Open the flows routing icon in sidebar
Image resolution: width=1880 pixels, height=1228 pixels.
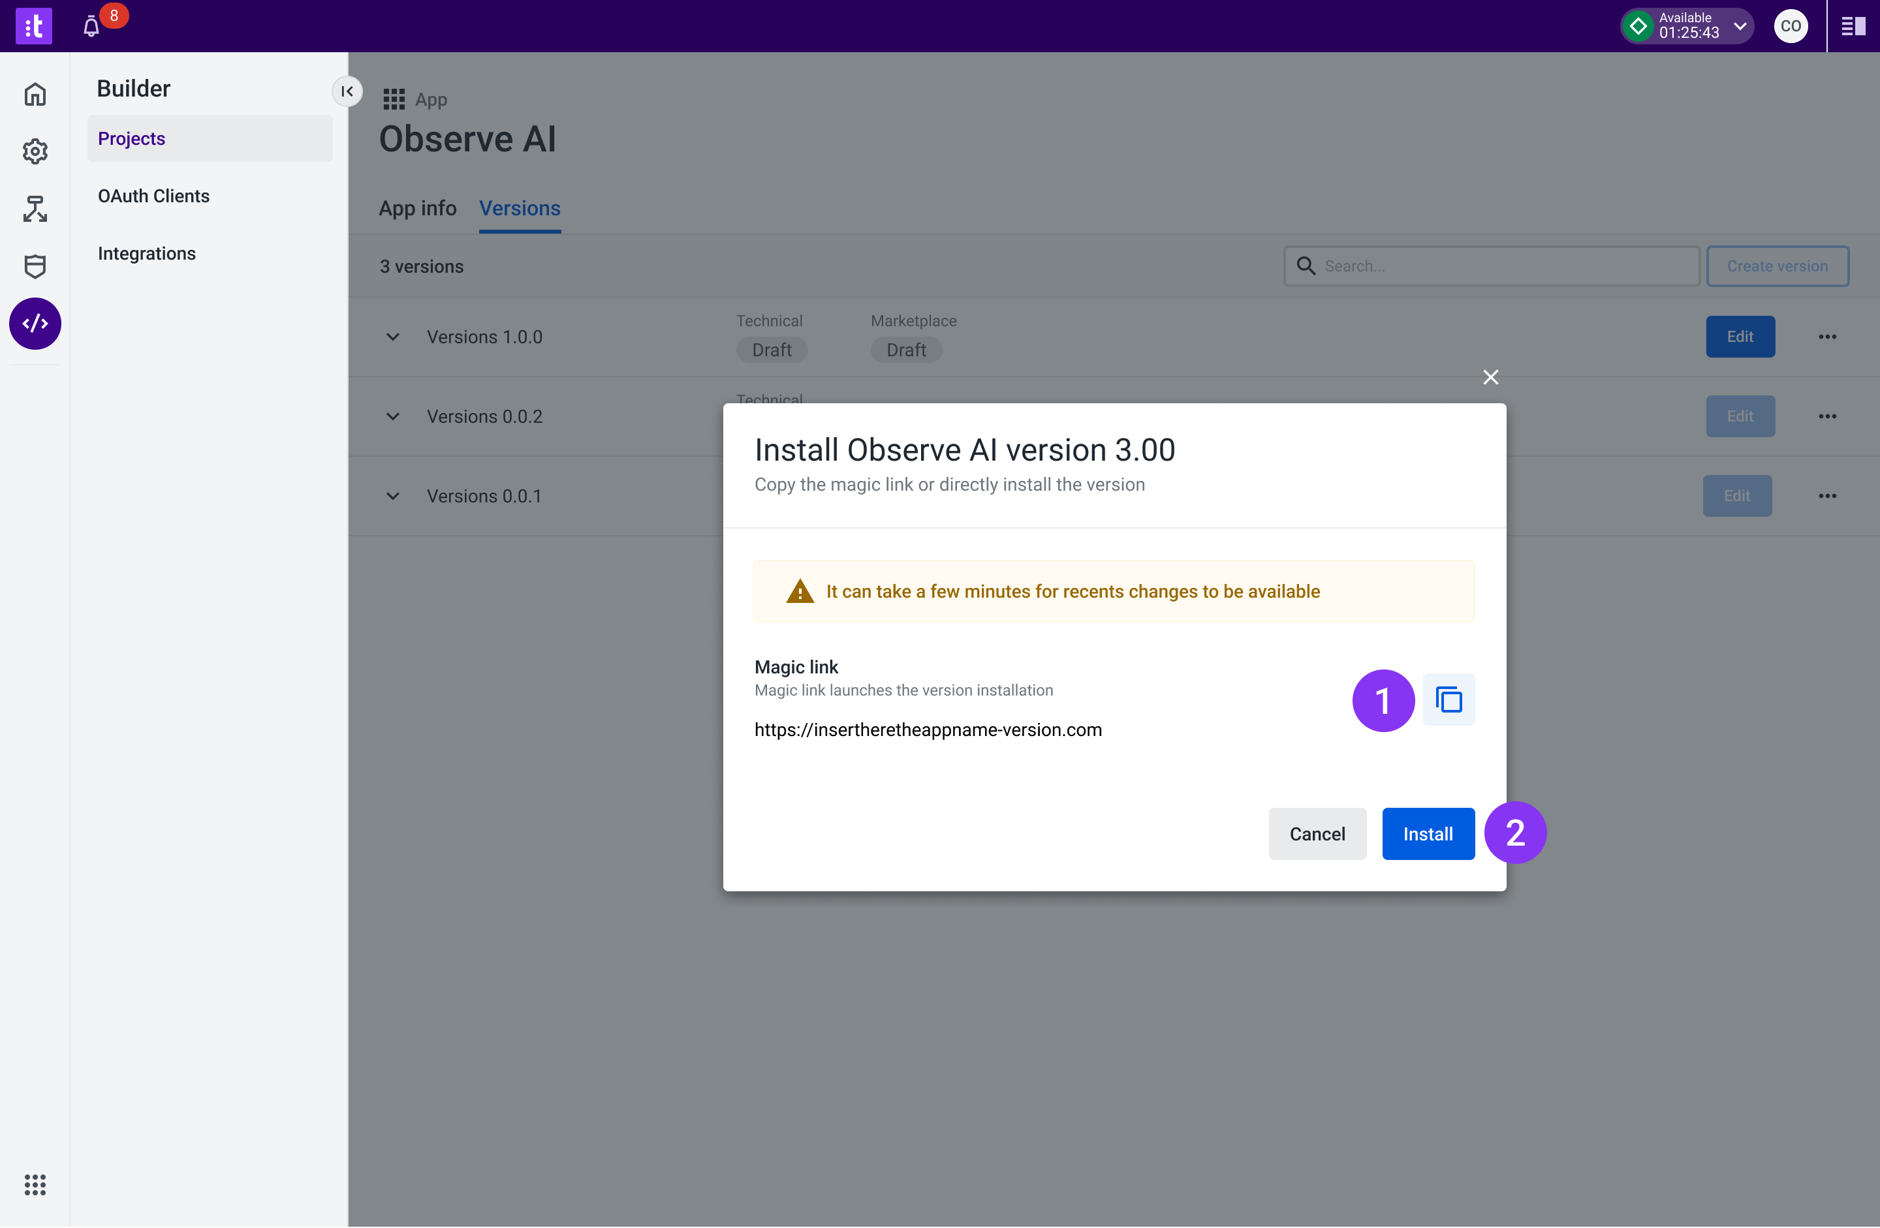[35, 209]
